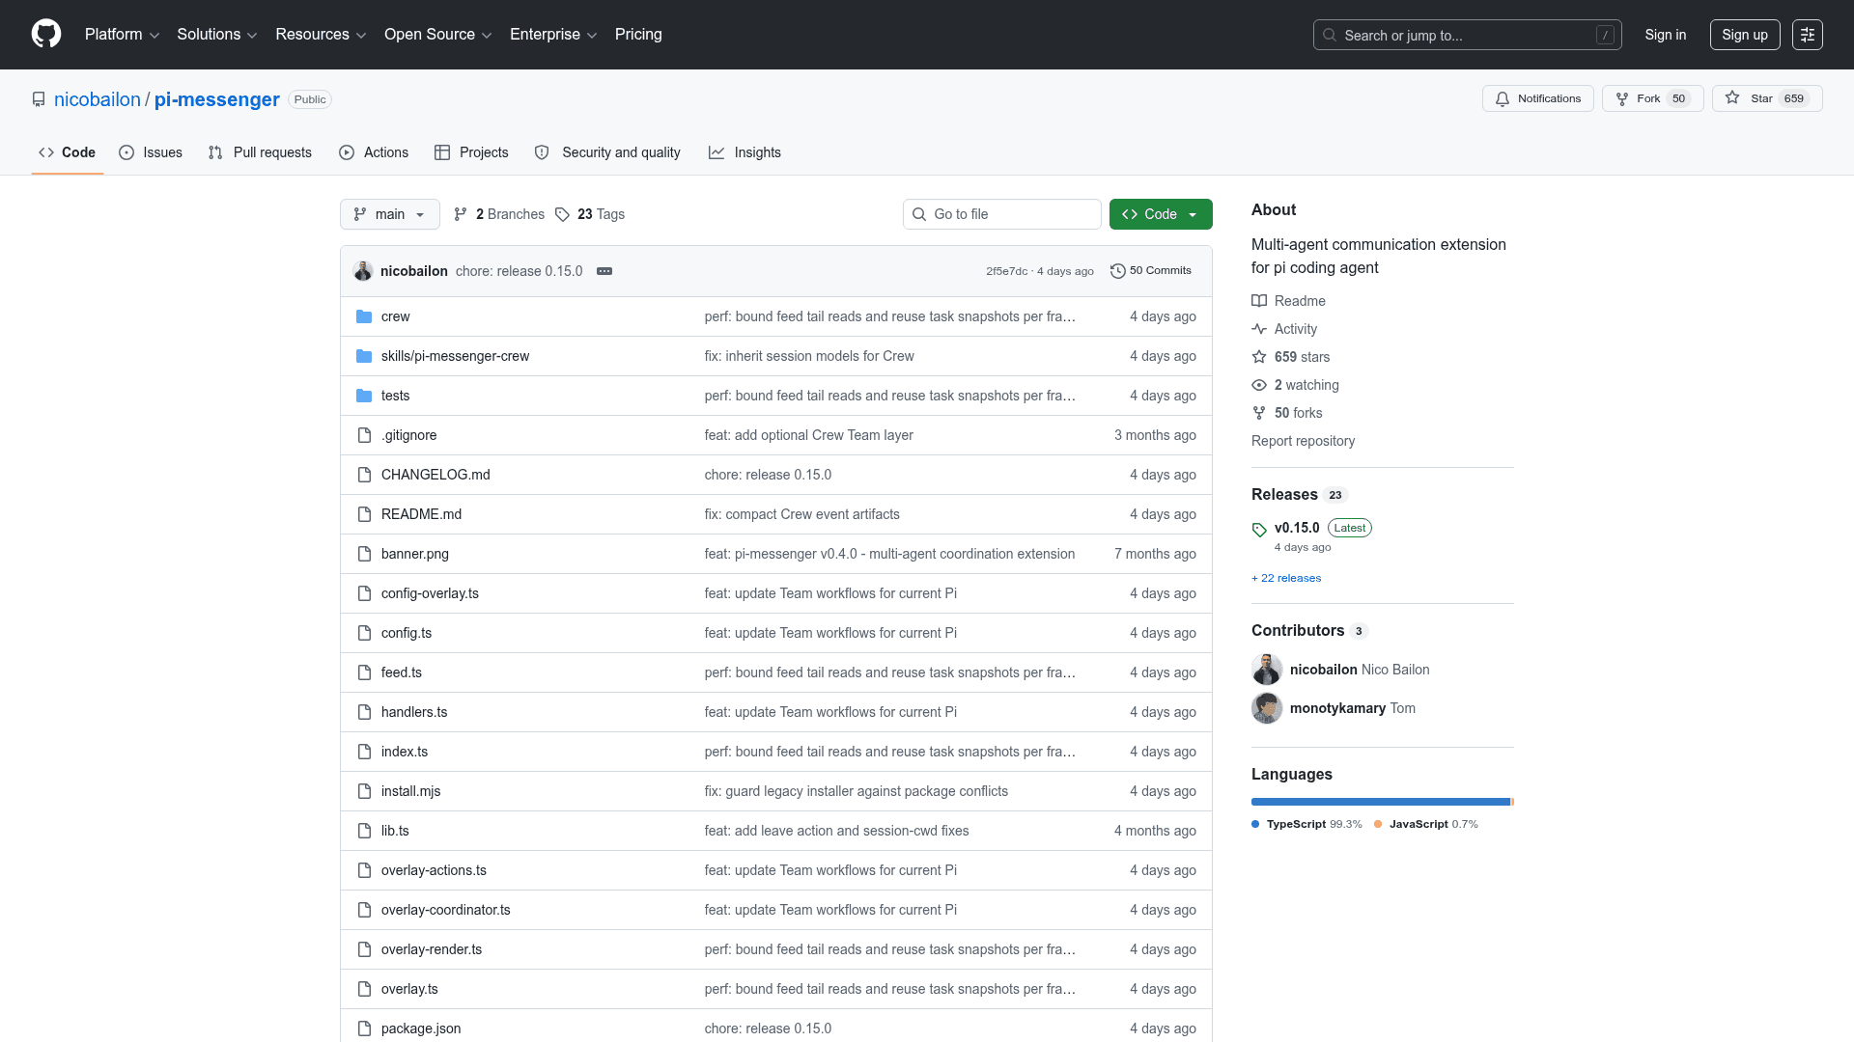Viewport: 1854px width, 1042px height.
Task: Click the eye icon beside 2 watching
Action: [x=1259, y=385]
